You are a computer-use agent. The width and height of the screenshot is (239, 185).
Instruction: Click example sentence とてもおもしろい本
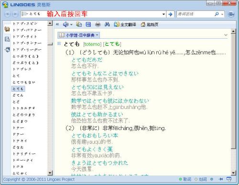[x=95, y=136]
